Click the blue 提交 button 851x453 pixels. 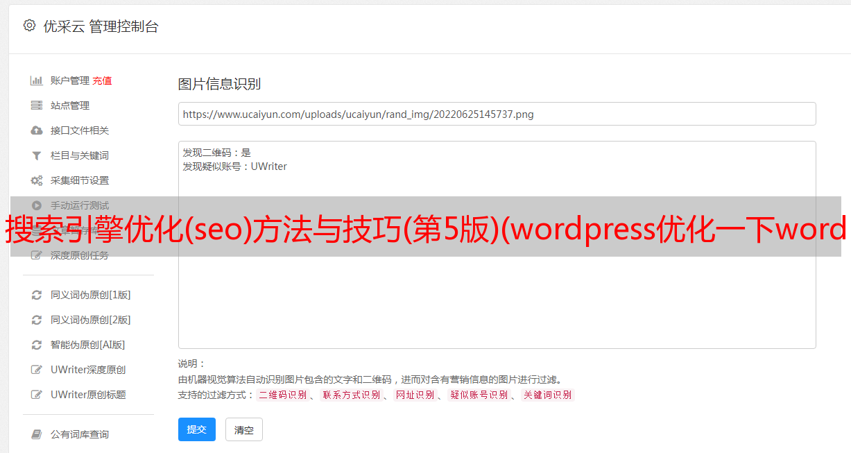pos(197,429)
